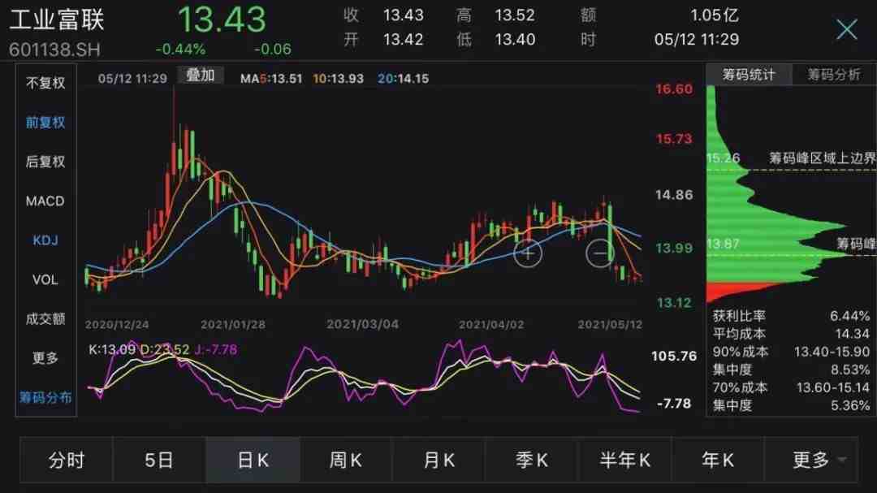
Task: Zoom in chart with the plus circle icon
Action: [x=528, y=253]
